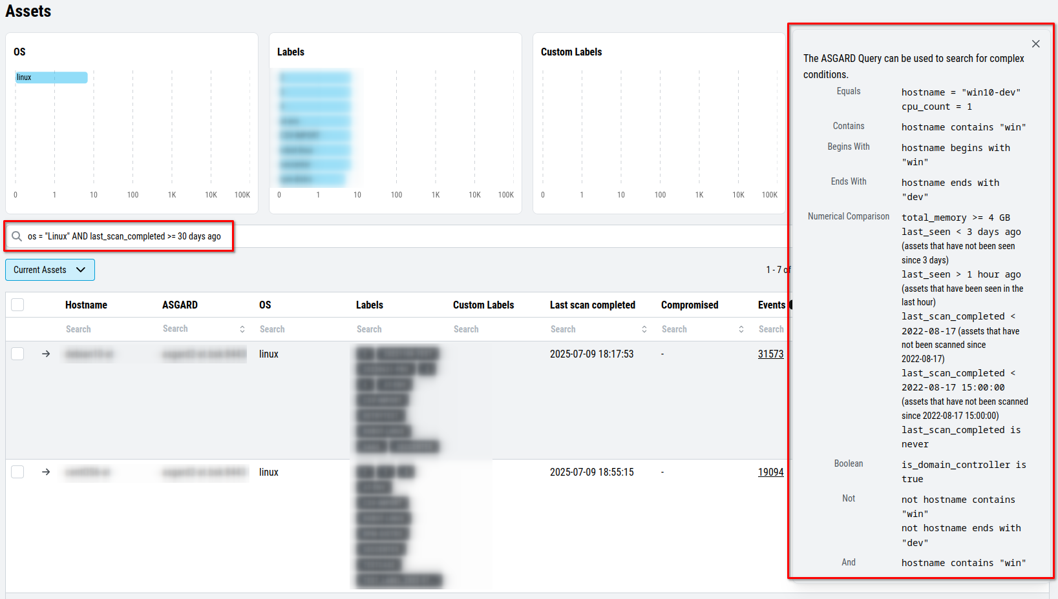The height and width of the screenshot is (599, 1058).
Task: Open events count 31573 link
Action: pyautogui.click(x=770, y=354)
